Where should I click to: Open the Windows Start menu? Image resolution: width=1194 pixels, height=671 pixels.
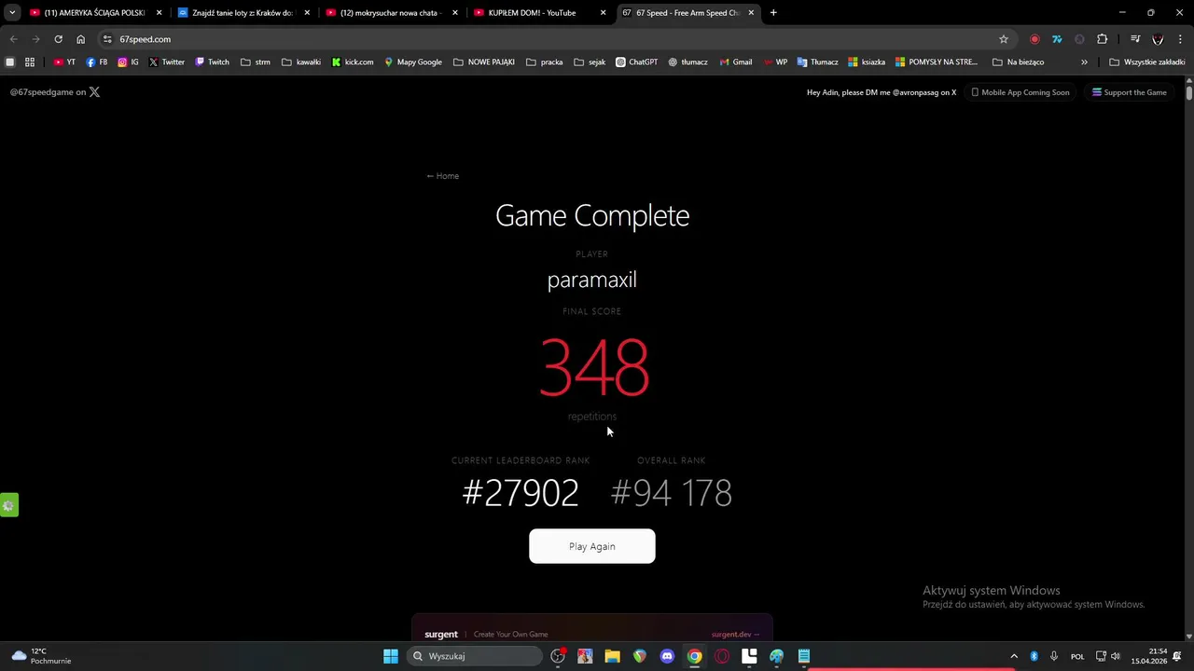(391, 656)
